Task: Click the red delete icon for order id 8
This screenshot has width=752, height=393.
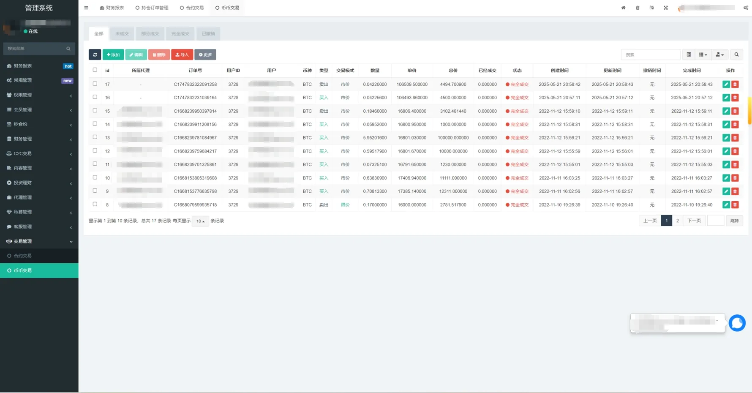Action: (735, 205)
